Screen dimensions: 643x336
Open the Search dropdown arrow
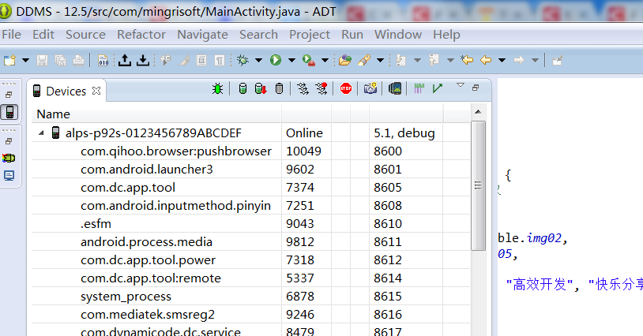click(380, 61)
